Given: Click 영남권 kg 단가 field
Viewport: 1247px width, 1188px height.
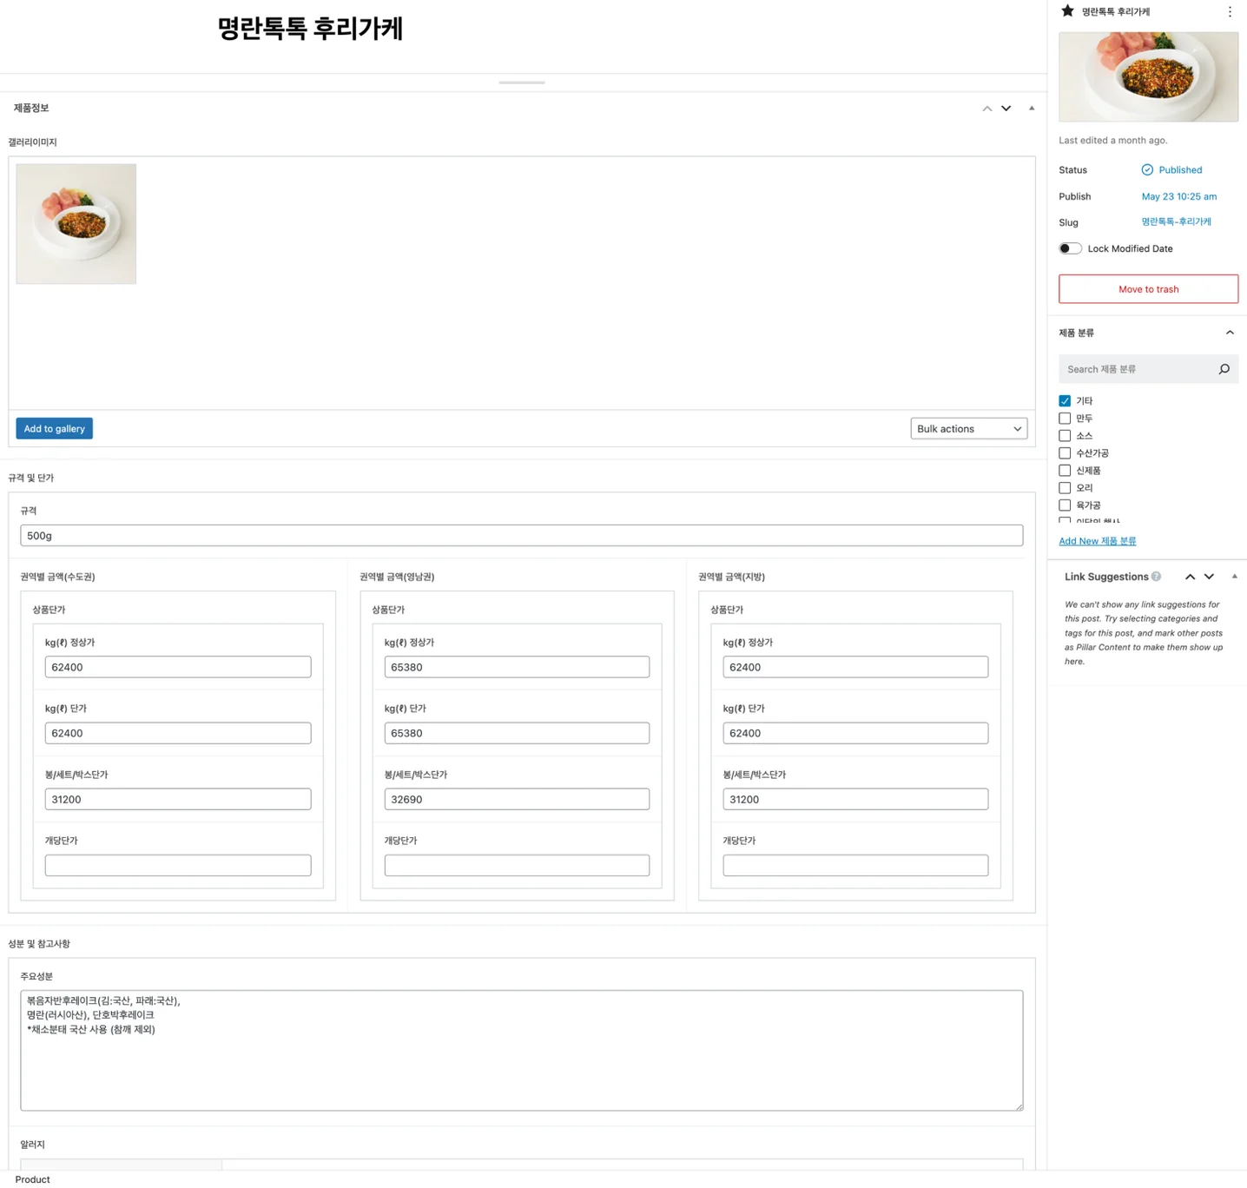Looking at the screenshot, I should coord(517,733).
